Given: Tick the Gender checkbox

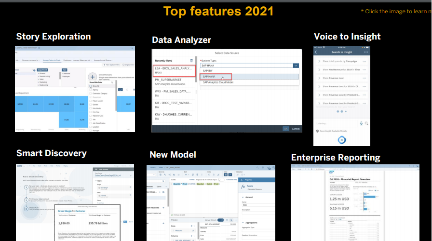Looking at the screenshot, I should (x=90, y=105).
